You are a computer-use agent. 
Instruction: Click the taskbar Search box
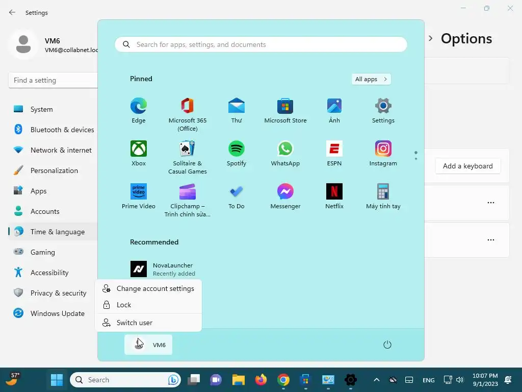[x=125, y=380]
